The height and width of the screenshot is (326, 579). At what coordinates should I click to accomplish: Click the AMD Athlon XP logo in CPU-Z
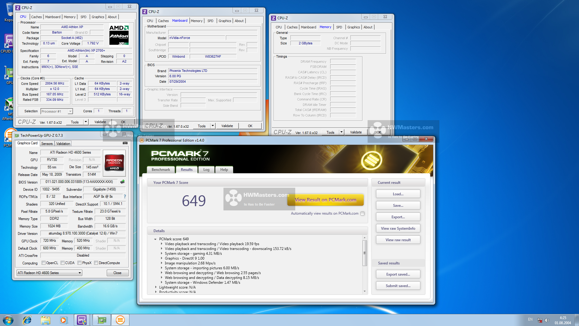point(119,35)
